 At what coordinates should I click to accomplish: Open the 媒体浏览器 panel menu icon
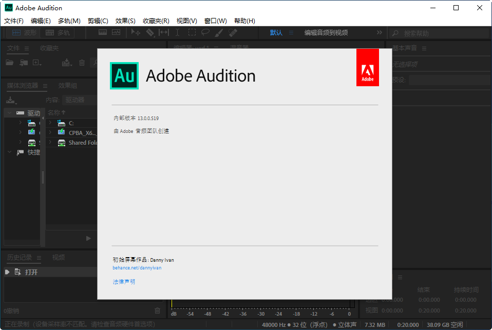tap(45, 86)
